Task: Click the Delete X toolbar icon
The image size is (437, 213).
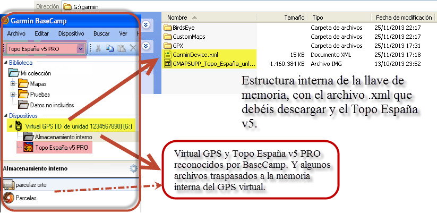Action: (133, 48)
